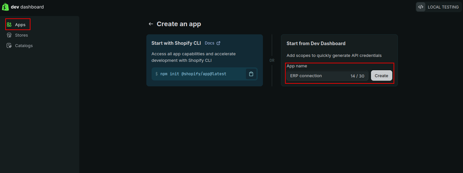Click the Catalogs tag icon
The width and height of the screenshot is (463, 173).
click(9, 45)
